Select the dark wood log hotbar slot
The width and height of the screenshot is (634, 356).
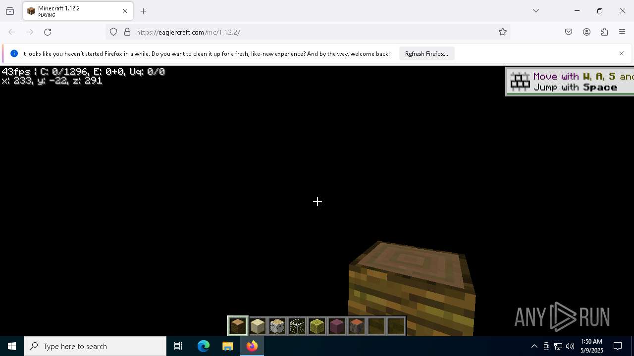(238, 326)
